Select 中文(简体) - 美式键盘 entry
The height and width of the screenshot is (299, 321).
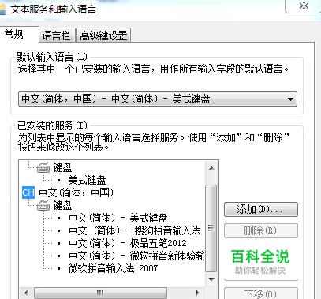118,218
